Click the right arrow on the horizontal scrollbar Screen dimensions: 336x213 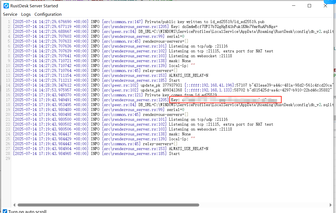click(331, 205)
